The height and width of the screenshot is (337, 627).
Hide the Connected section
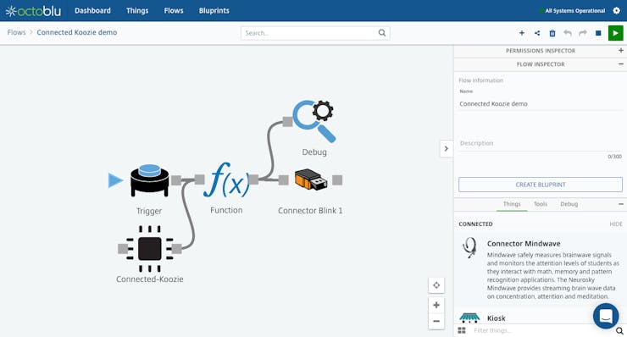pyautogui.click(x=616, y=224)
